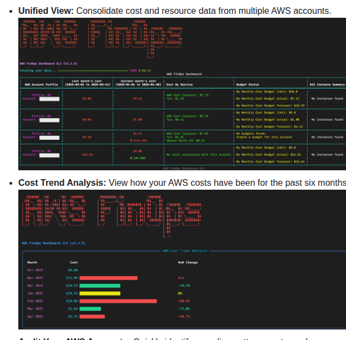Click the 'Profile: 02' cell
Image resolution: width=346 pixels, height=340 pixels.
tap(41, 95)
